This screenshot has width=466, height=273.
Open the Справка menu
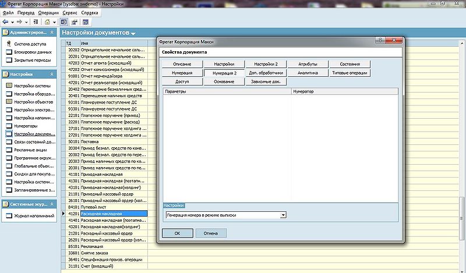(x=90, y=13)
